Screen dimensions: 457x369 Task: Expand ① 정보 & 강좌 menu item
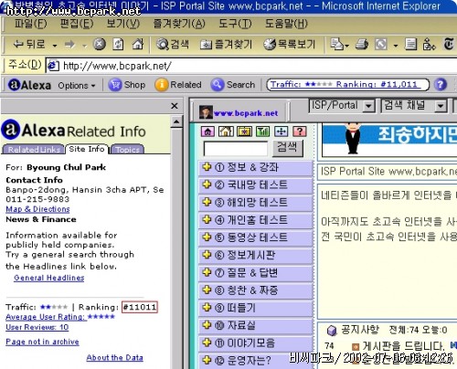tap(255, 167)
